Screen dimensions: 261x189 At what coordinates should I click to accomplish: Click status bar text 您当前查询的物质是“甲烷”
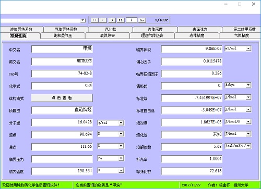(x=99, y=185)
